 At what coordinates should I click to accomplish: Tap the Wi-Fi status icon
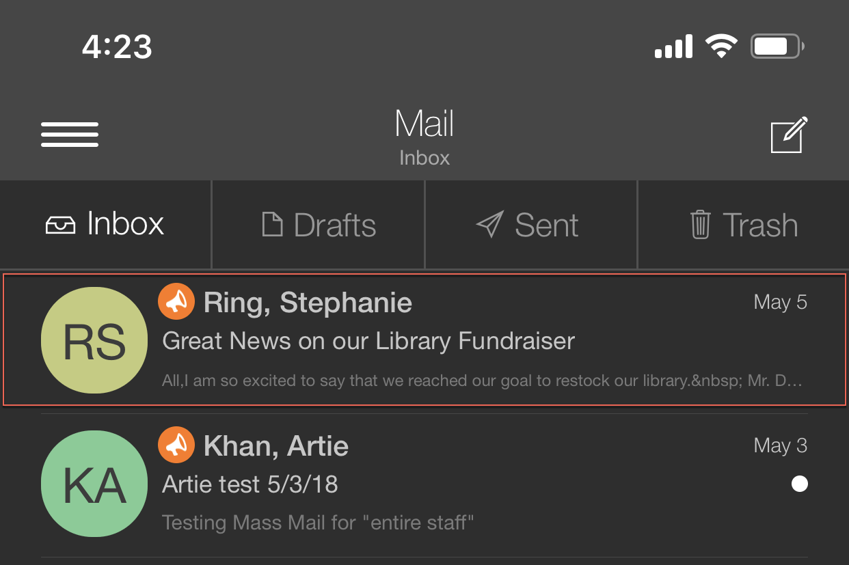pos(721,46)
